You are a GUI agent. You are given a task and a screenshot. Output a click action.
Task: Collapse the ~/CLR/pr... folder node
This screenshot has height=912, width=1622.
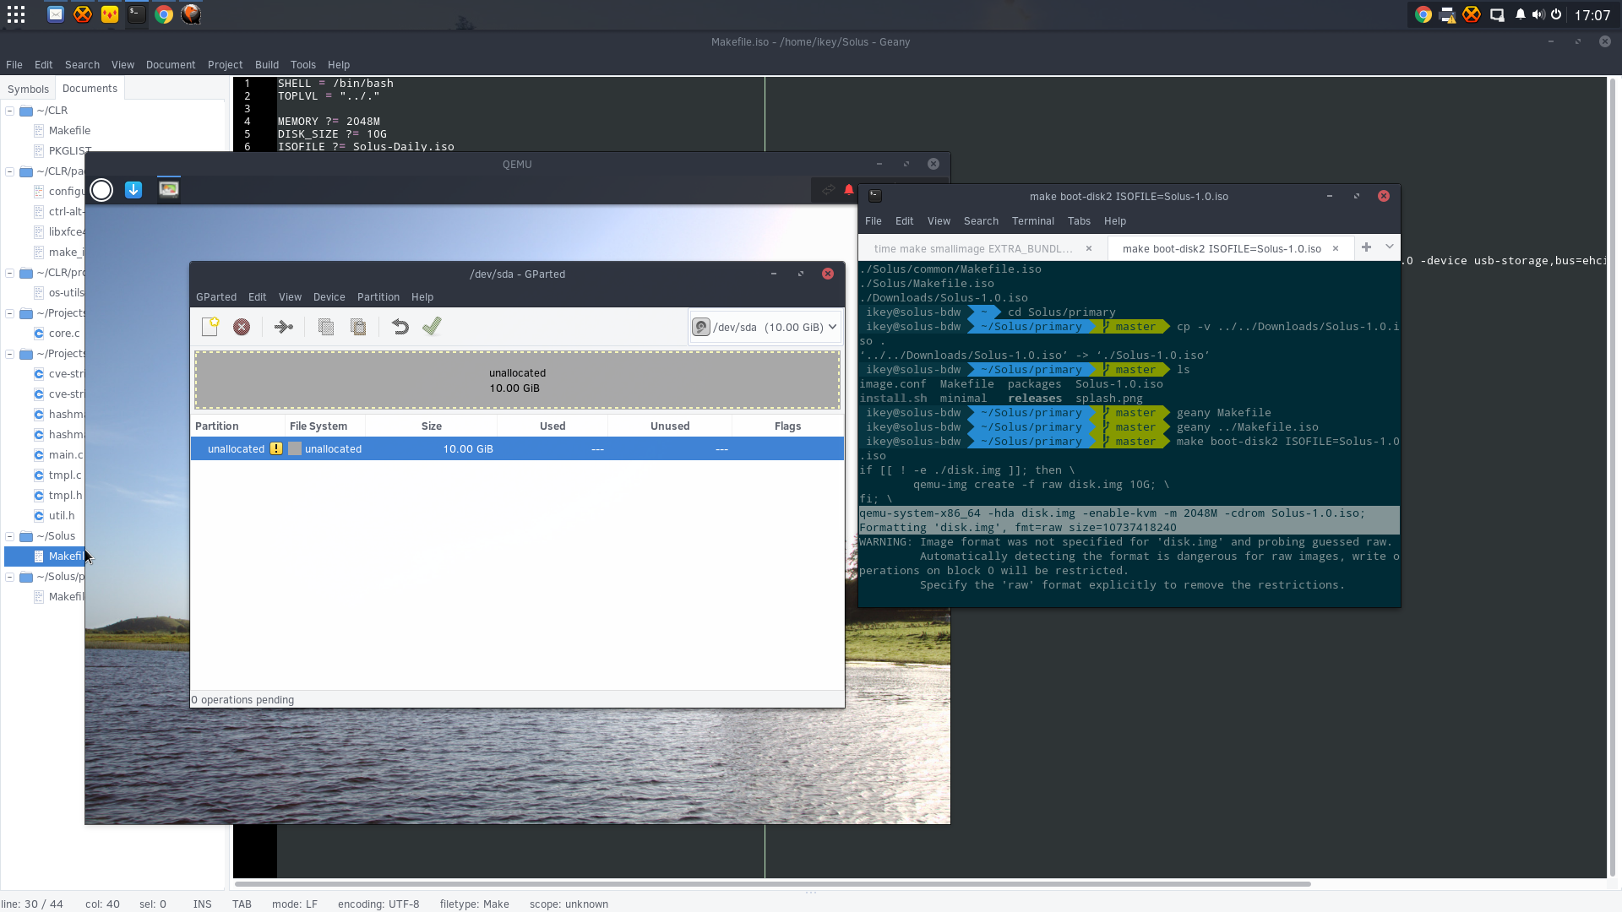(9, 273)
